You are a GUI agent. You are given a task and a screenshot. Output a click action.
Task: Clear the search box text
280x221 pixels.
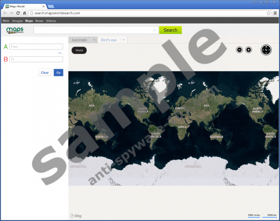coord(155,30)
